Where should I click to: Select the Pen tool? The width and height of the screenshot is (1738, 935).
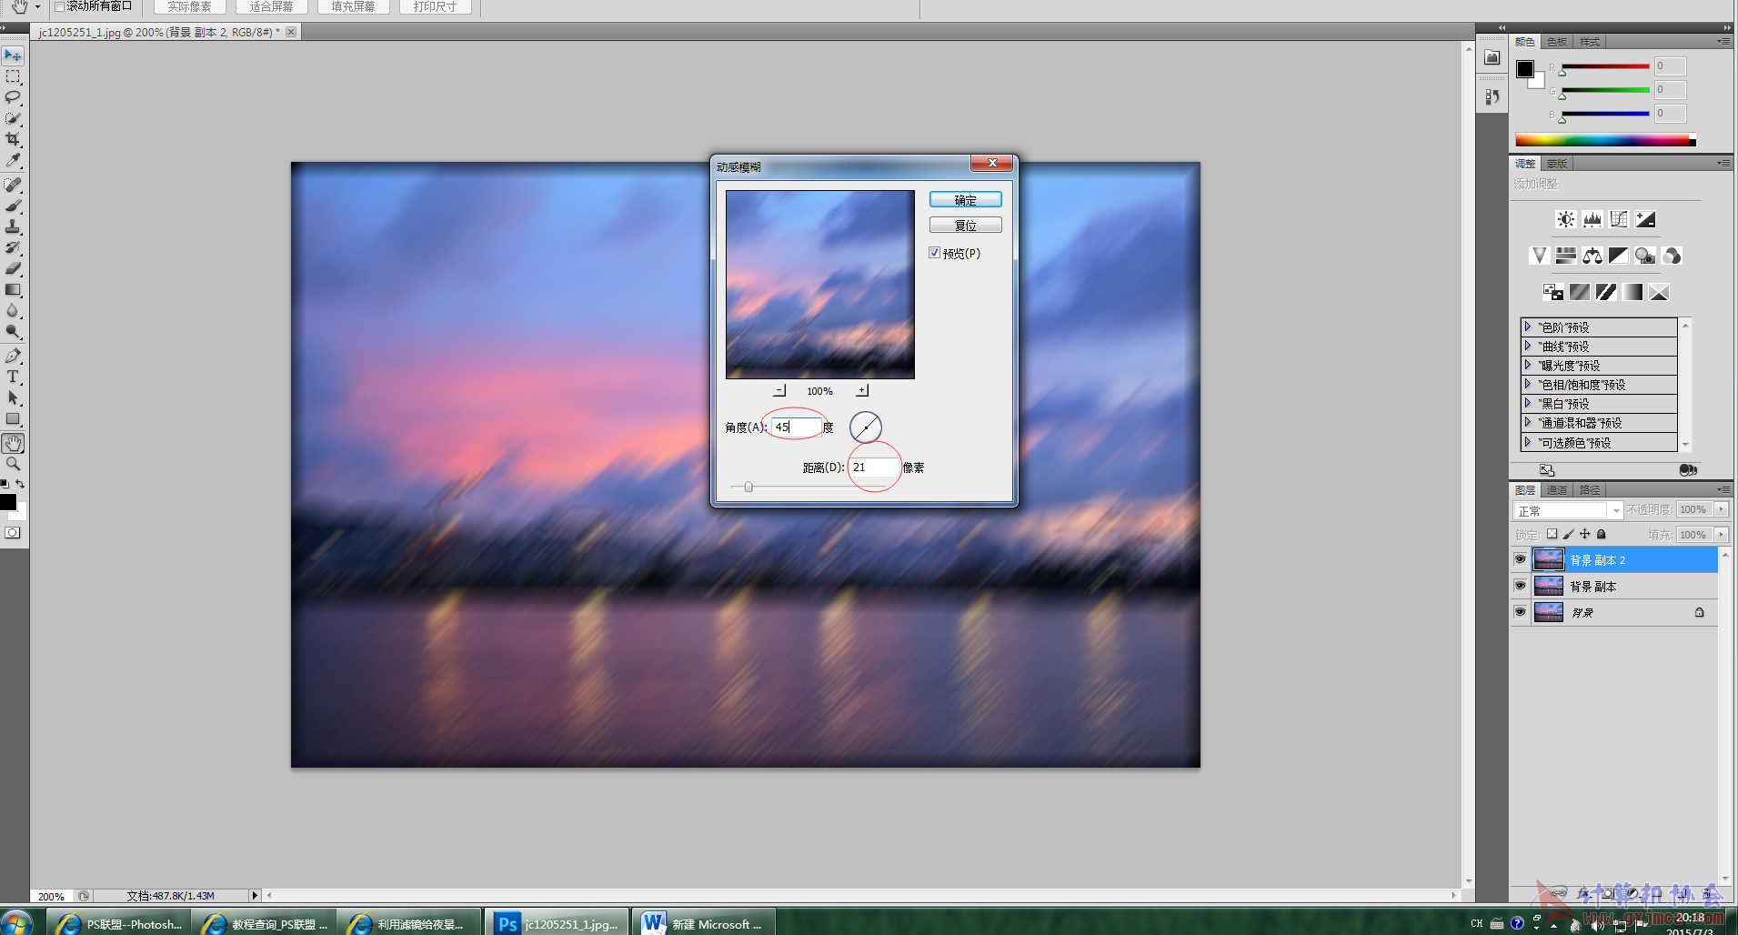point(13,356)
